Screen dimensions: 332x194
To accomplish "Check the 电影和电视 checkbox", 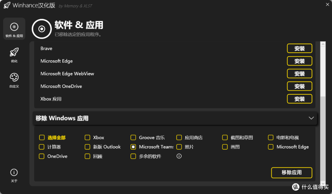I will (271, 138).
